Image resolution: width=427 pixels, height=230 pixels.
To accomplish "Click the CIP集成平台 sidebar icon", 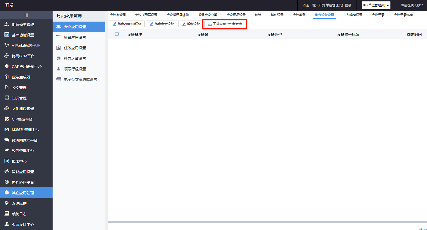I will click(x=7, y=119).
